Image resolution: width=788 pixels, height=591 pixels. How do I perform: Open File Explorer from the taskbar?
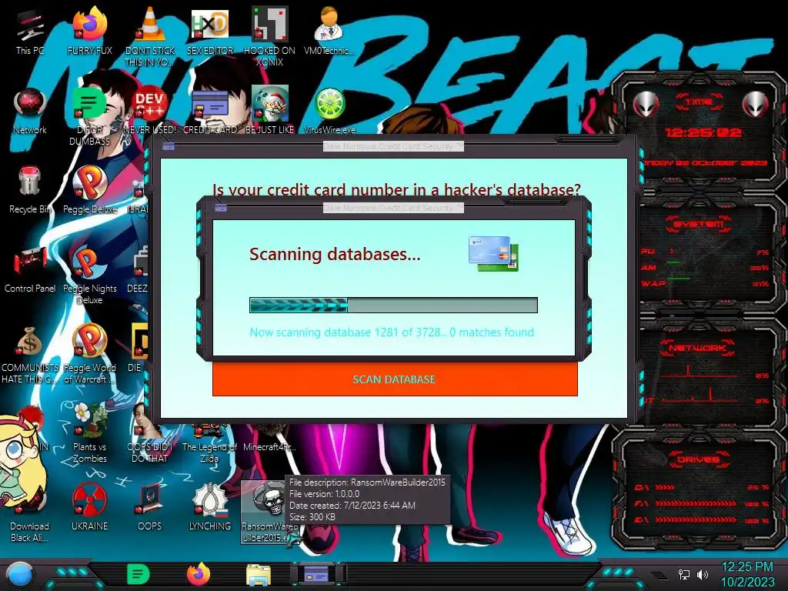(259, 575)
